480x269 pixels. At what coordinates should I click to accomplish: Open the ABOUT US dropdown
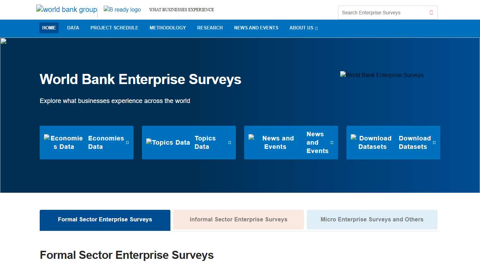[303, 28]
